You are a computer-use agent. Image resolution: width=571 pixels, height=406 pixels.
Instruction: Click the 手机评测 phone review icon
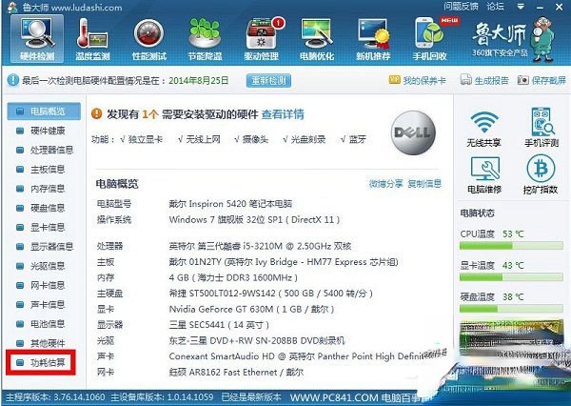(x=541, y=127)
